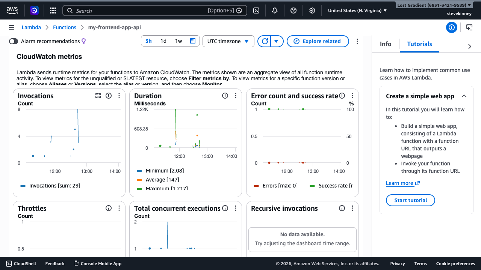
Task: Refresh the CloudWatch metrics dashboard
Action: click(x=265, y=41)
